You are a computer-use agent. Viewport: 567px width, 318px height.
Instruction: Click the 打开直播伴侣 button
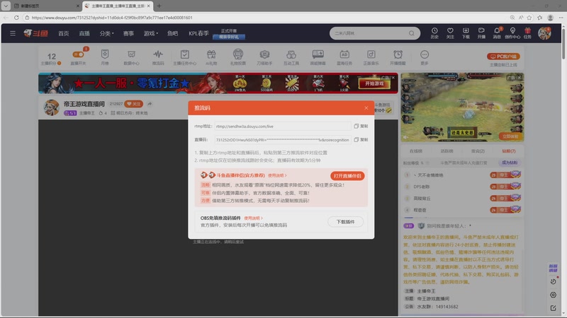coord(347,176)
